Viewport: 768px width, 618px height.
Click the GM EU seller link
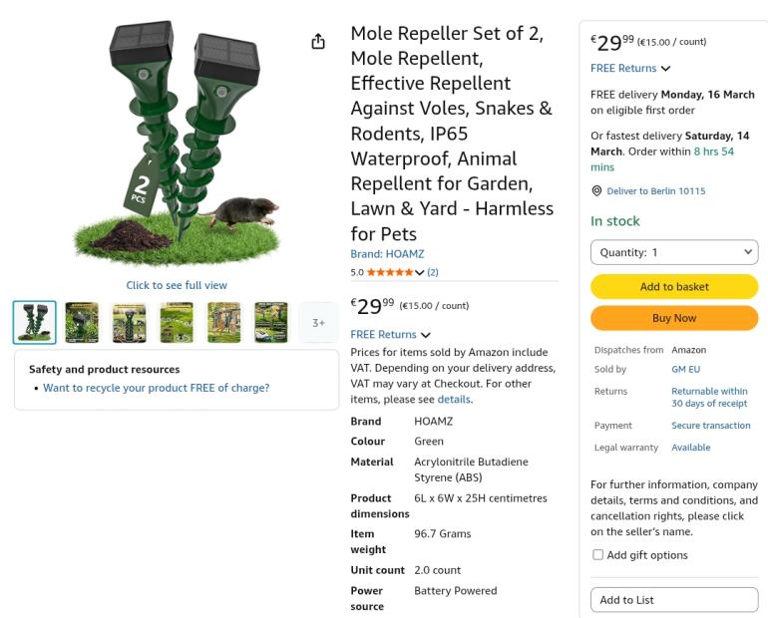coord(685,370)
